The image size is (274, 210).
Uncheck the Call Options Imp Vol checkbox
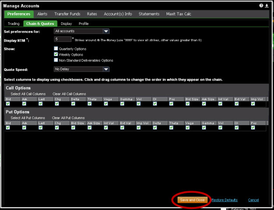point(253,104)
